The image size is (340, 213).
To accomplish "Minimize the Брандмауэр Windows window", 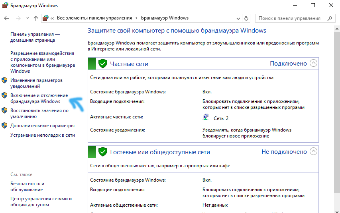I will pyautogui.click(x=295, y=6).
